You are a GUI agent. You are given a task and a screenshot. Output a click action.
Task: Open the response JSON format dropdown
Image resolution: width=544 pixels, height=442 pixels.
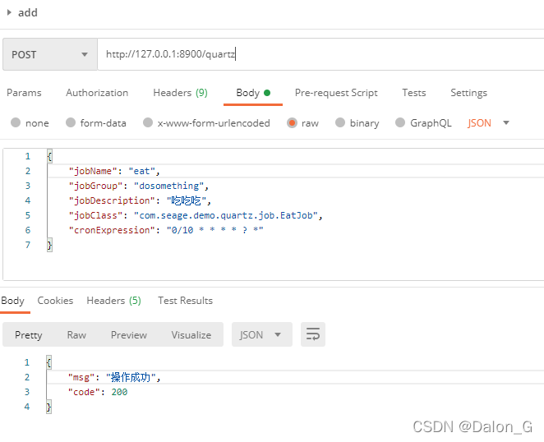tap(261, 334)
